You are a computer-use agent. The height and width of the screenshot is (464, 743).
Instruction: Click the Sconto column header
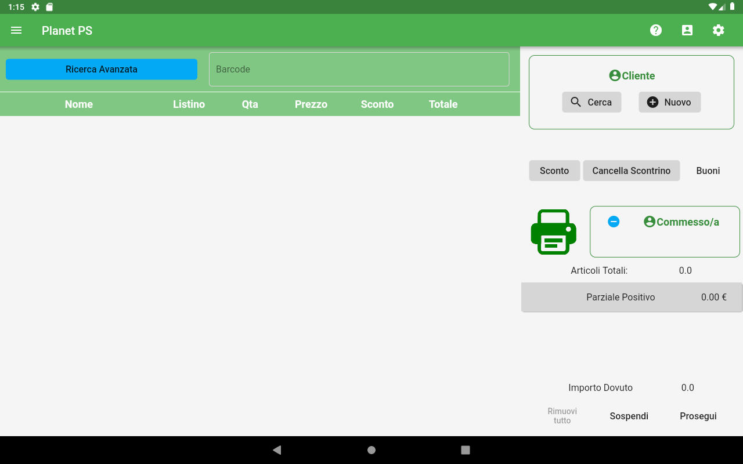(x=377, y=104)
